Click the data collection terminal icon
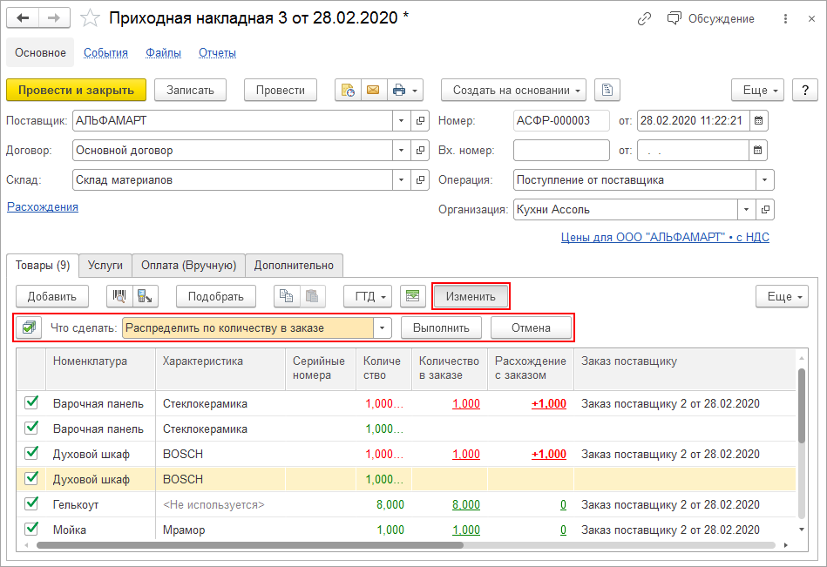The image size is (827, 567). [145, 296]
